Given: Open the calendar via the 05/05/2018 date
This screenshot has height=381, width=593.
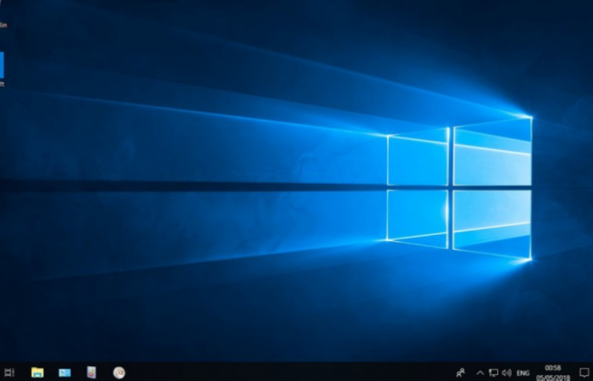Looking at the screenshot, I should pos(553,377).
